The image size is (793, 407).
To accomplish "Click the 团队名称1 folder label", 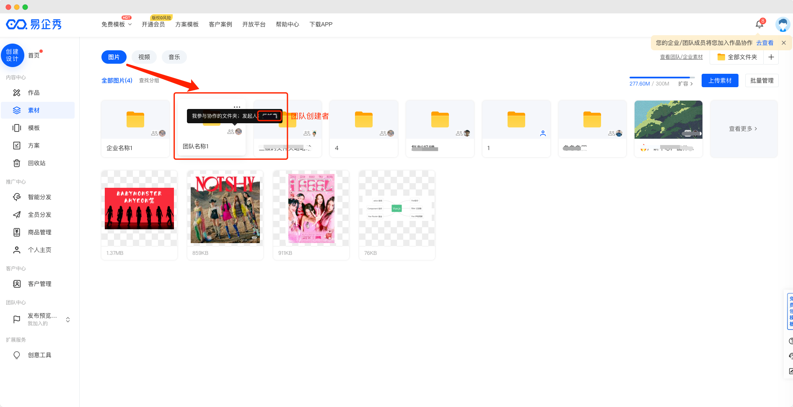I will click(x=196, y=146).
